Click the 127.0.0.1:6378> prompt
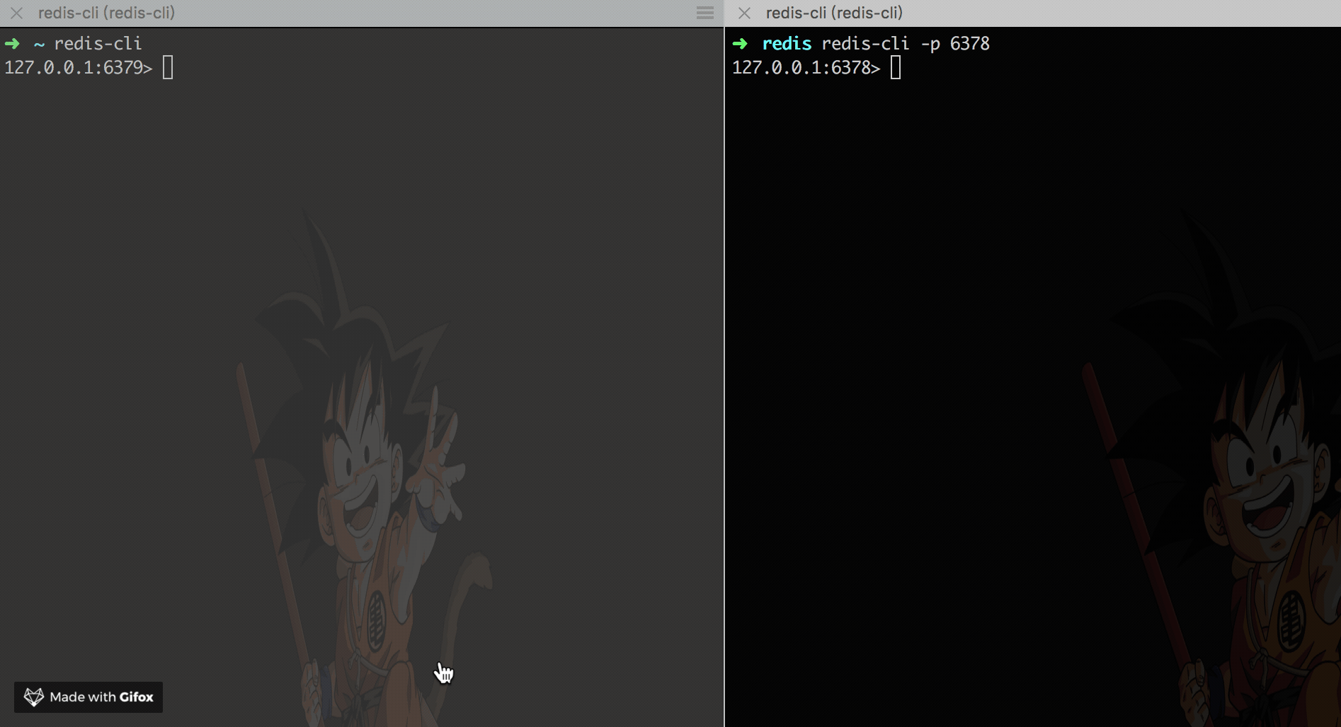The height and width of the screenshot is (727, 1341). click(806, 68)
